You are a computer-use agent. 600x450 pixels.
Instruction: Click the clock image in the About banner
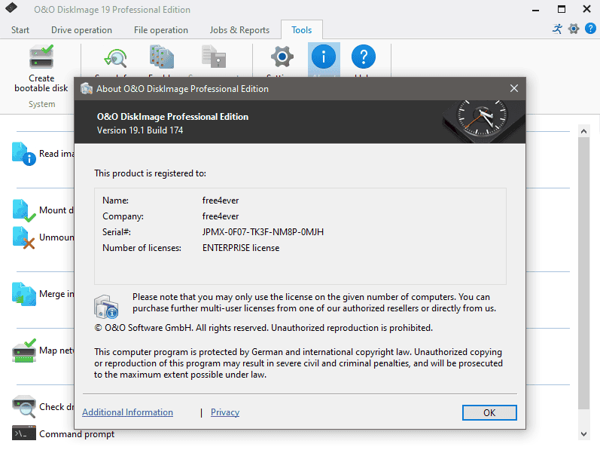coord(482,122)
